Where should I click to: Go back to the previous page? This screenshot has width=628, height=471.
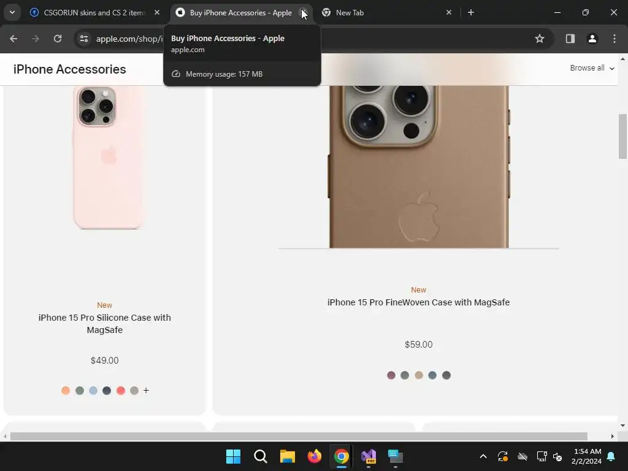tap(13, 39)
